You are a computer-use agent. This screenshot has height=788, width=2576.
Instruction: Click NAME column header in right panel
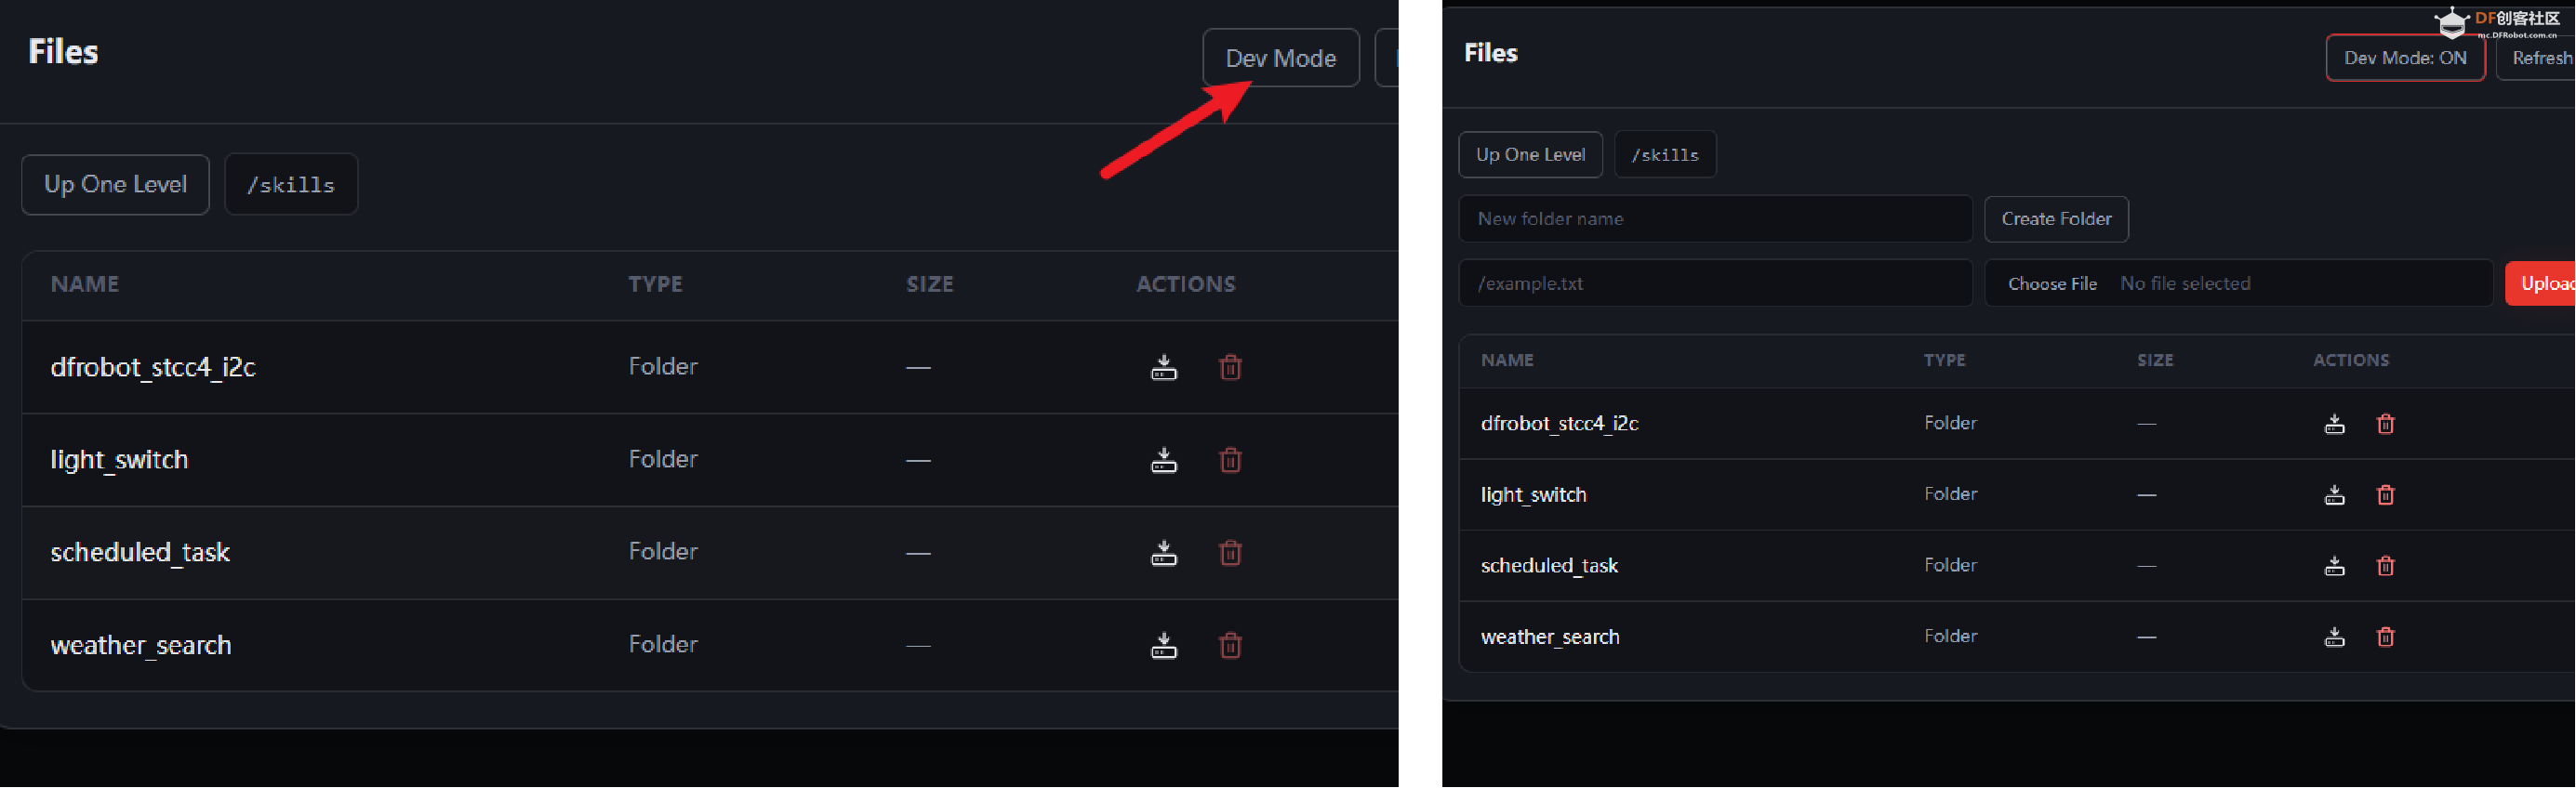(1508, 361)
